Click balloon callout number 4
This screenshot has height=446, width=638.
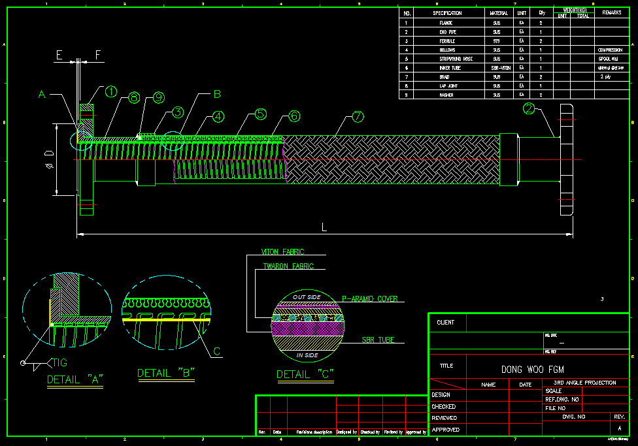[218, 117]
